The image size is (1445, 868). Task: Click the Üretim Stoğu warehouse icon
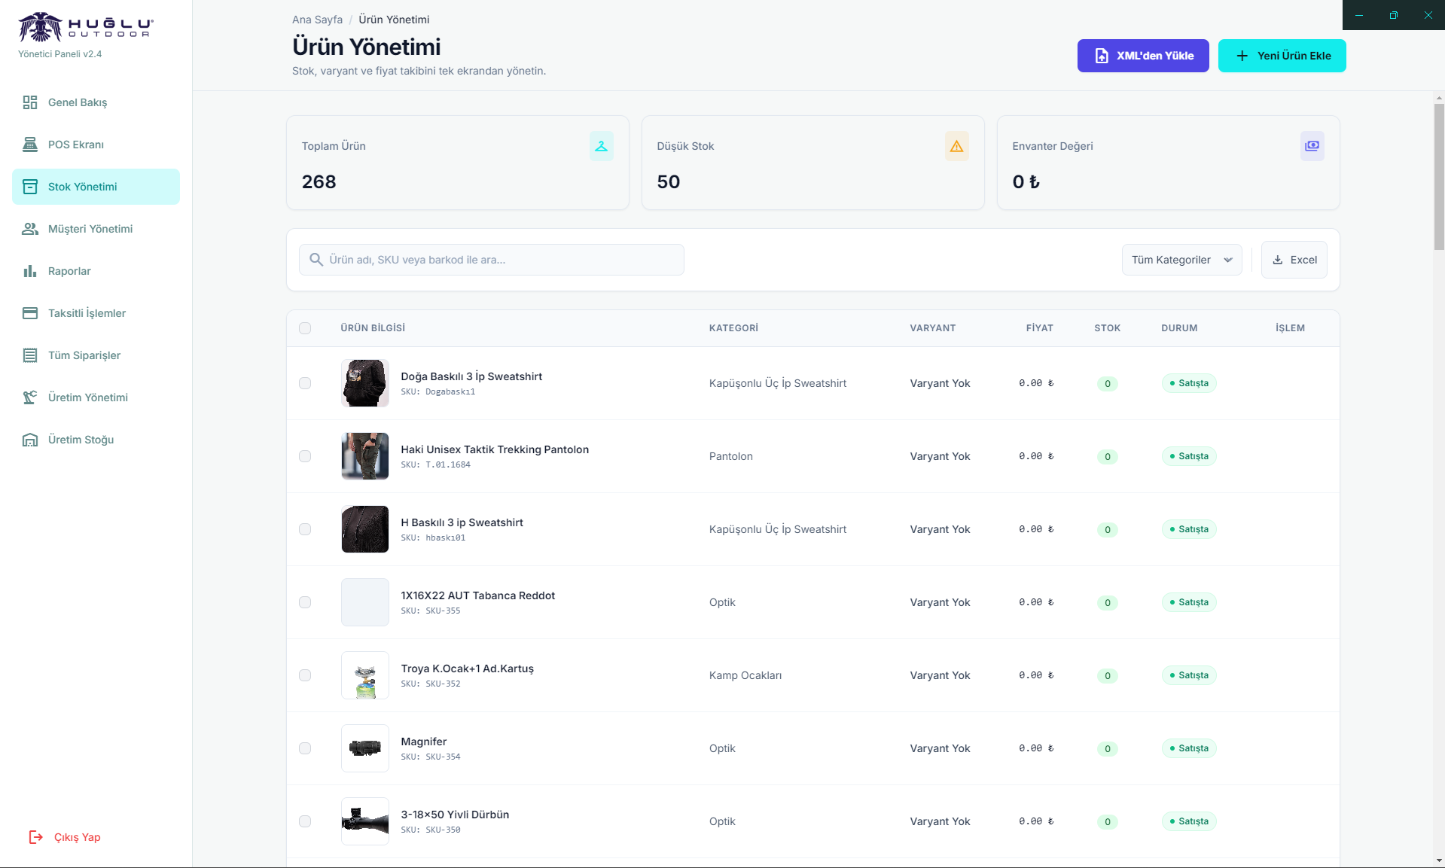[30, 440]
